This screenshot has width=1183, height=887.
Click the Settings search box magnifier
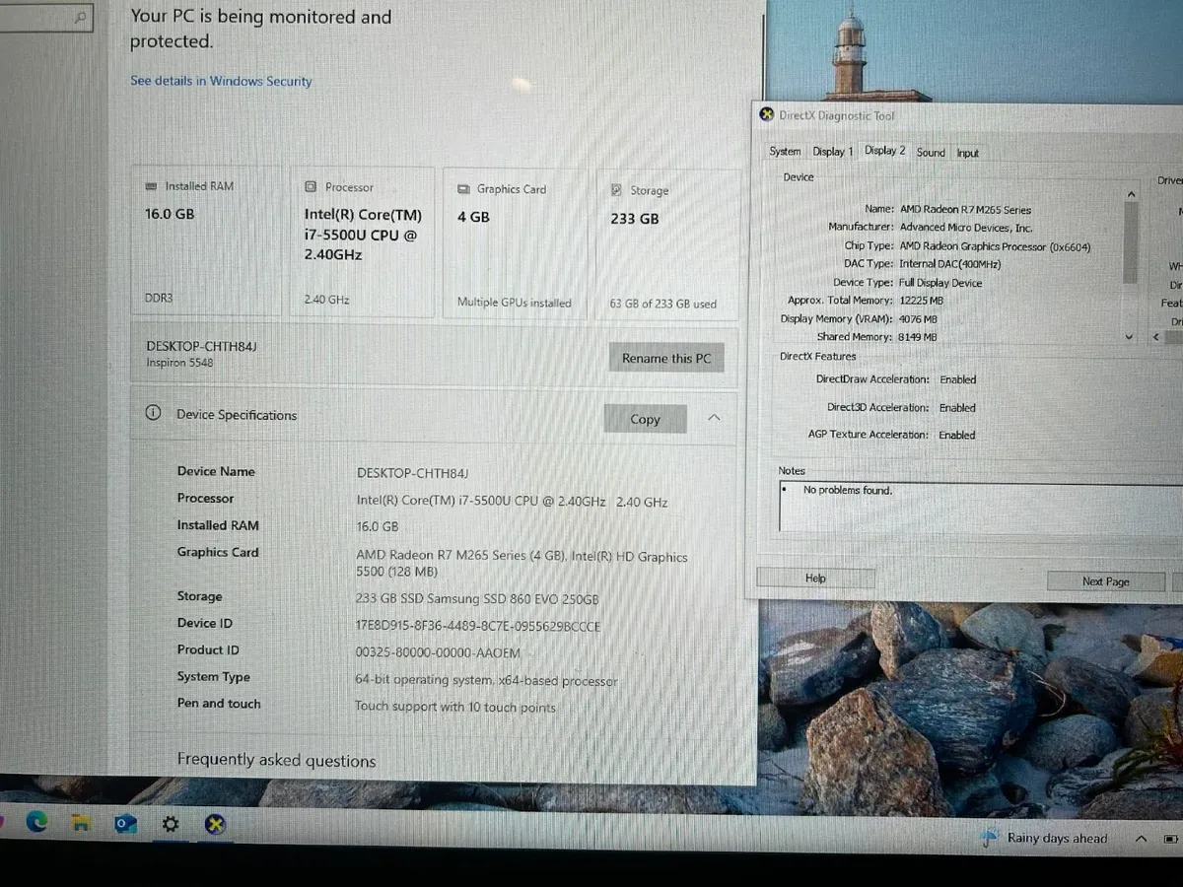[81, 16]
